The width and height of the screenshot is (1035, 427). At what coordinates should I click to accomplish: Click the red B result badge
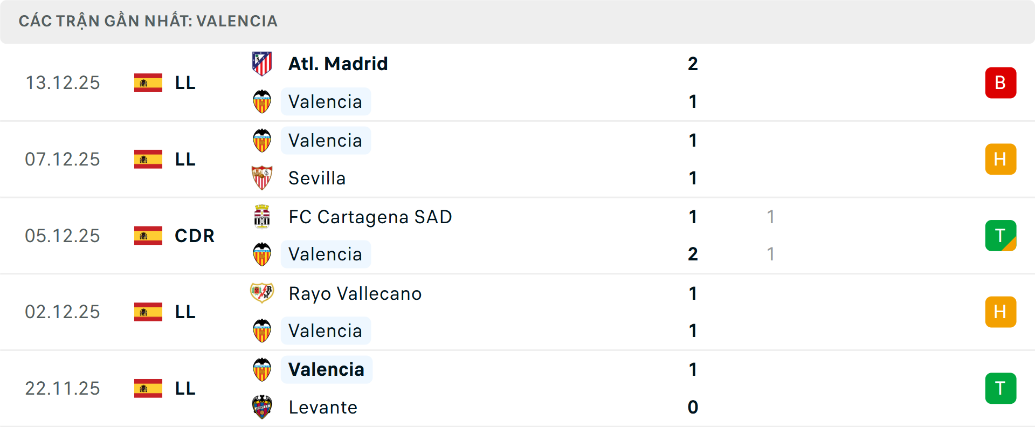coord(1000,83)
